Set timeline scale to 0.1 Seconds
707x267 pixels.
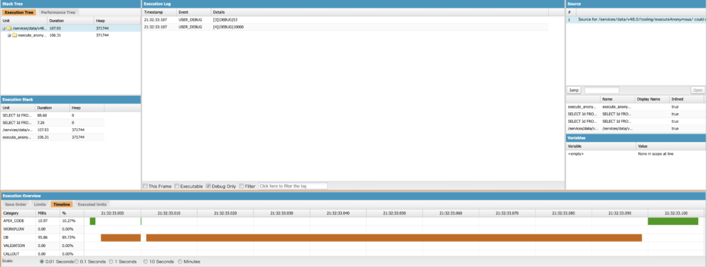(x=77, y=261)
